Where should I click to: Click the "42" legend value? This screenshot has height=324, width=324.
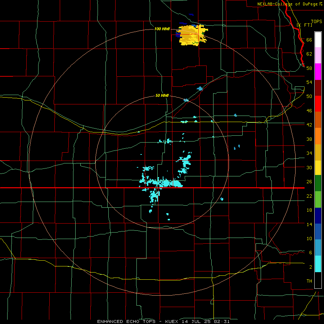point(309,125)
